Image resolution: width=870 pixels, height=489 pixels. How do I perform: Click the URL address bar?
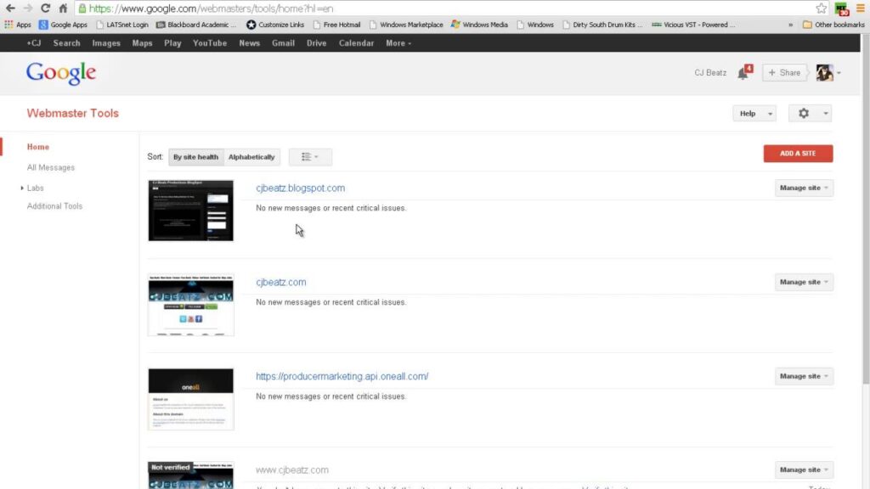click(x=443, y=8)
